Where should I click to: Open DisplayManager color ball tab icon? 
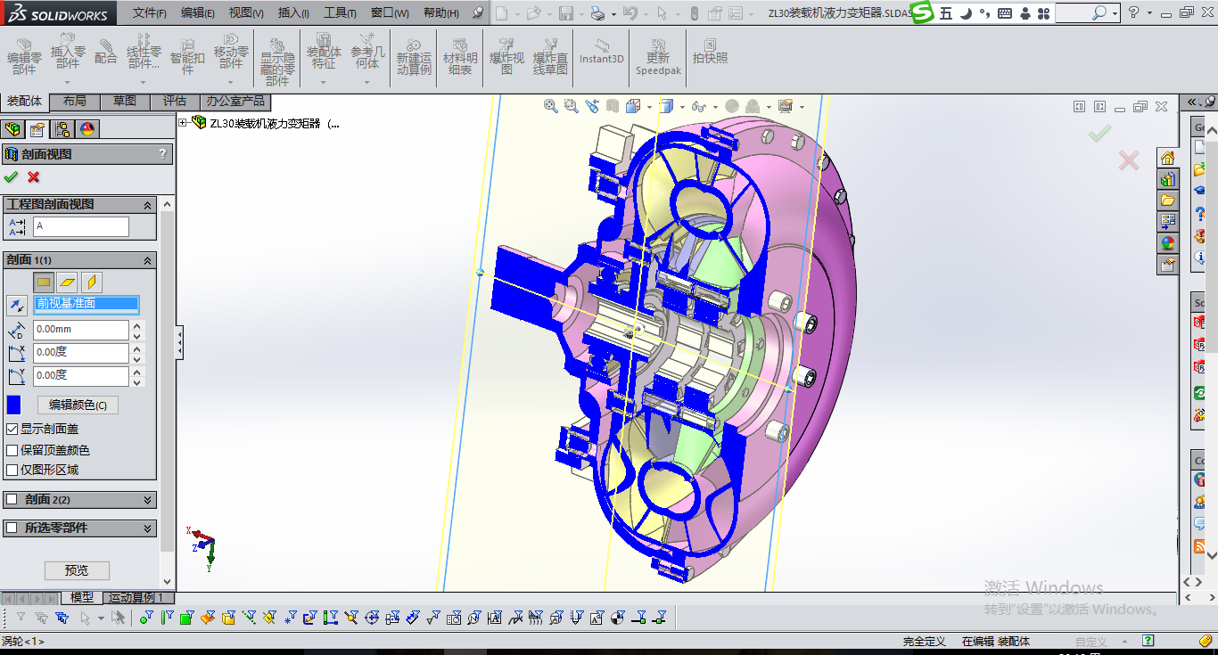87,129
